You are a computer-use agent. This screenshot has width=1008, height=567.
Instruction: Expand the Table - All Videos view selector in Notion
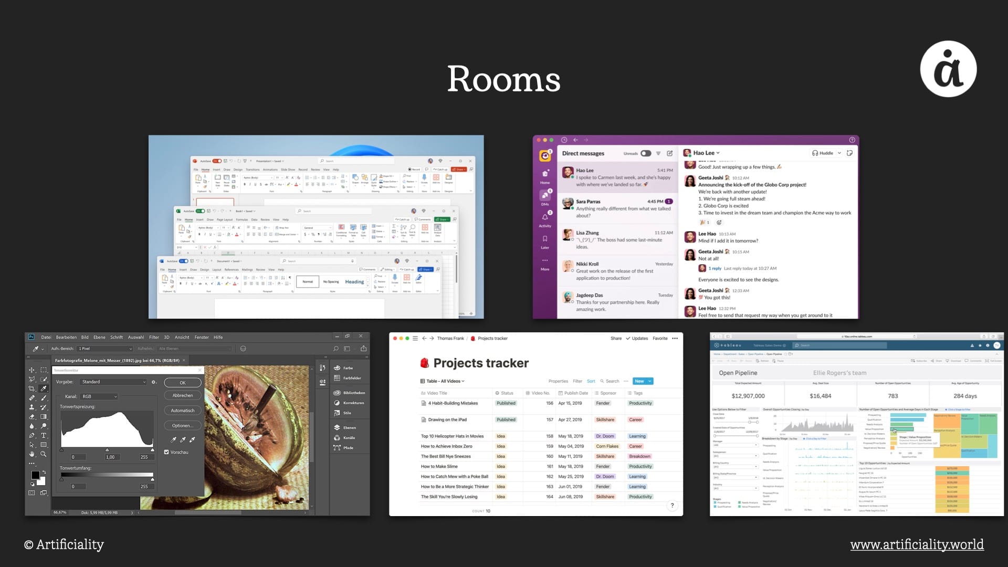click(x=441, y=381)
